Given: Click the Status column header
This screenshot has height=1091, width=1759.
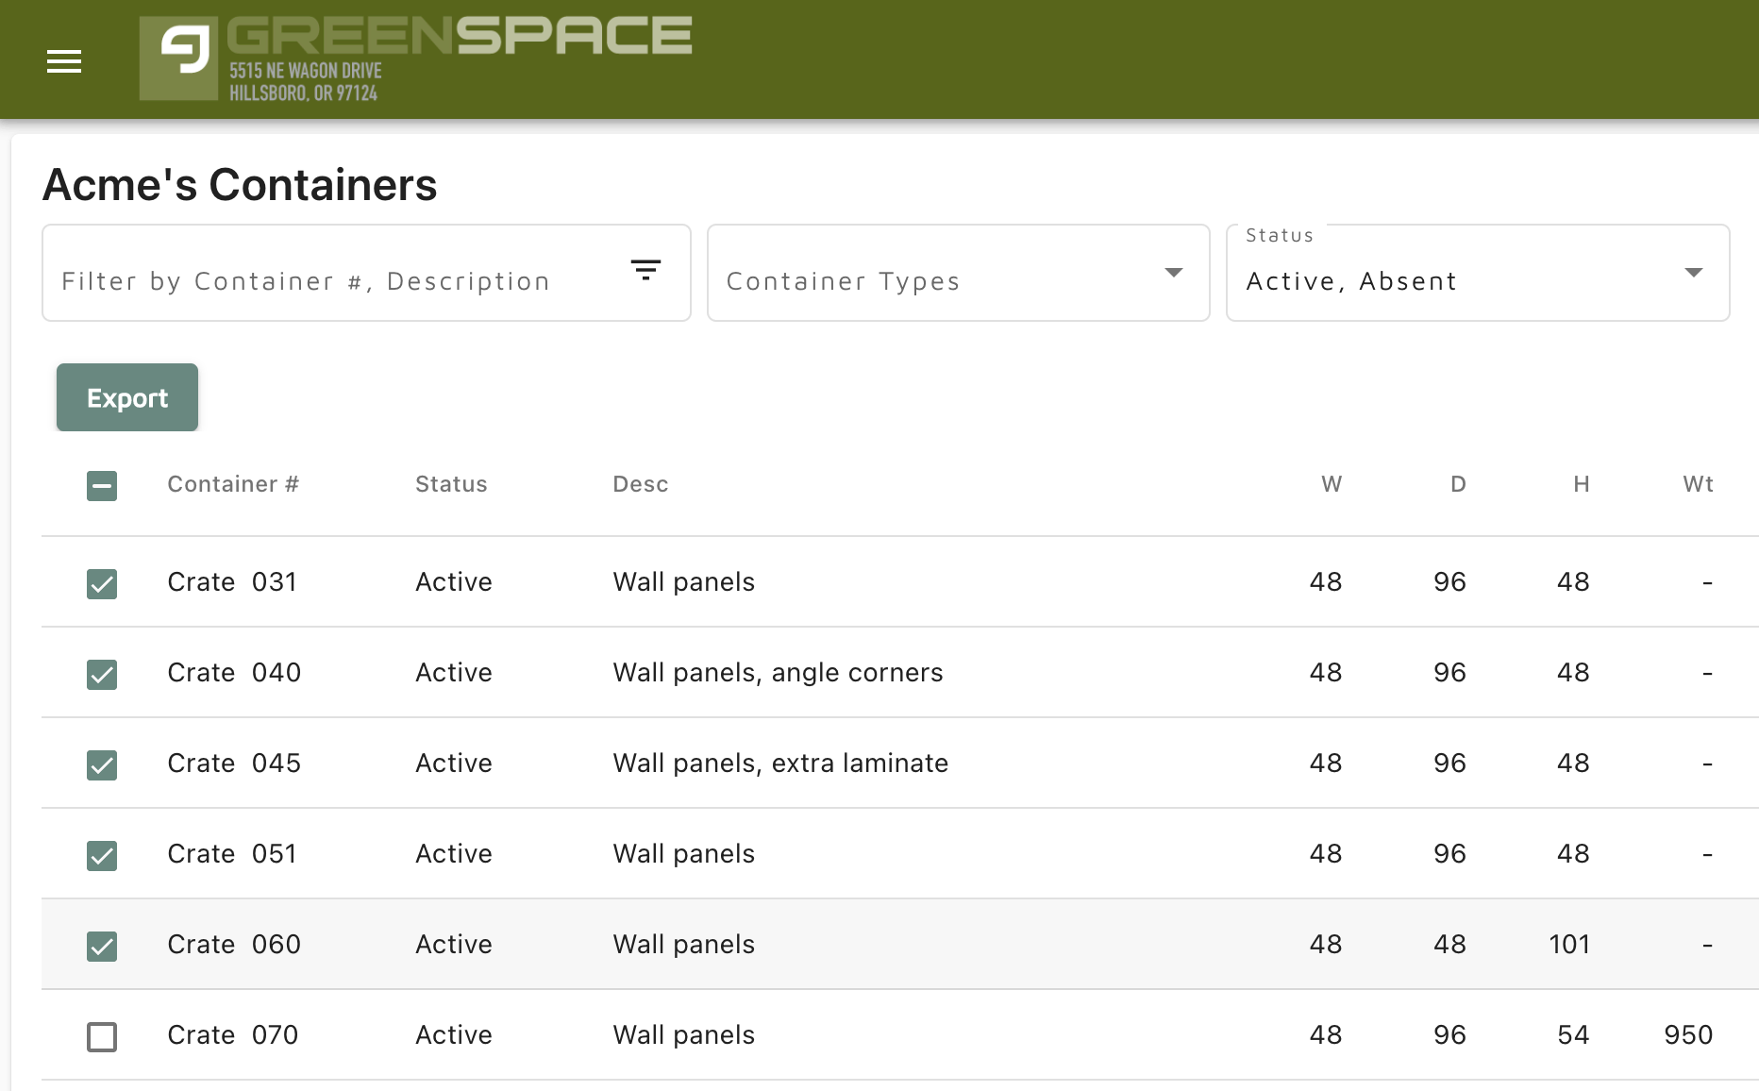Looking at the screenshot, I should tap(451, 483).
